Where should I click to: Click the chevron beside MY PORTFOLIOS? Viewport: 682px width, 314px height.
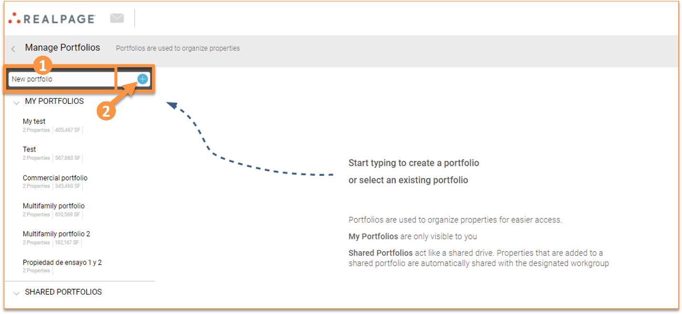[17, 102]
